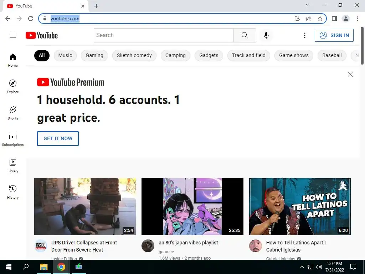
Task: Open File Explorer from taskbar
Action: (x=43, y=267)
